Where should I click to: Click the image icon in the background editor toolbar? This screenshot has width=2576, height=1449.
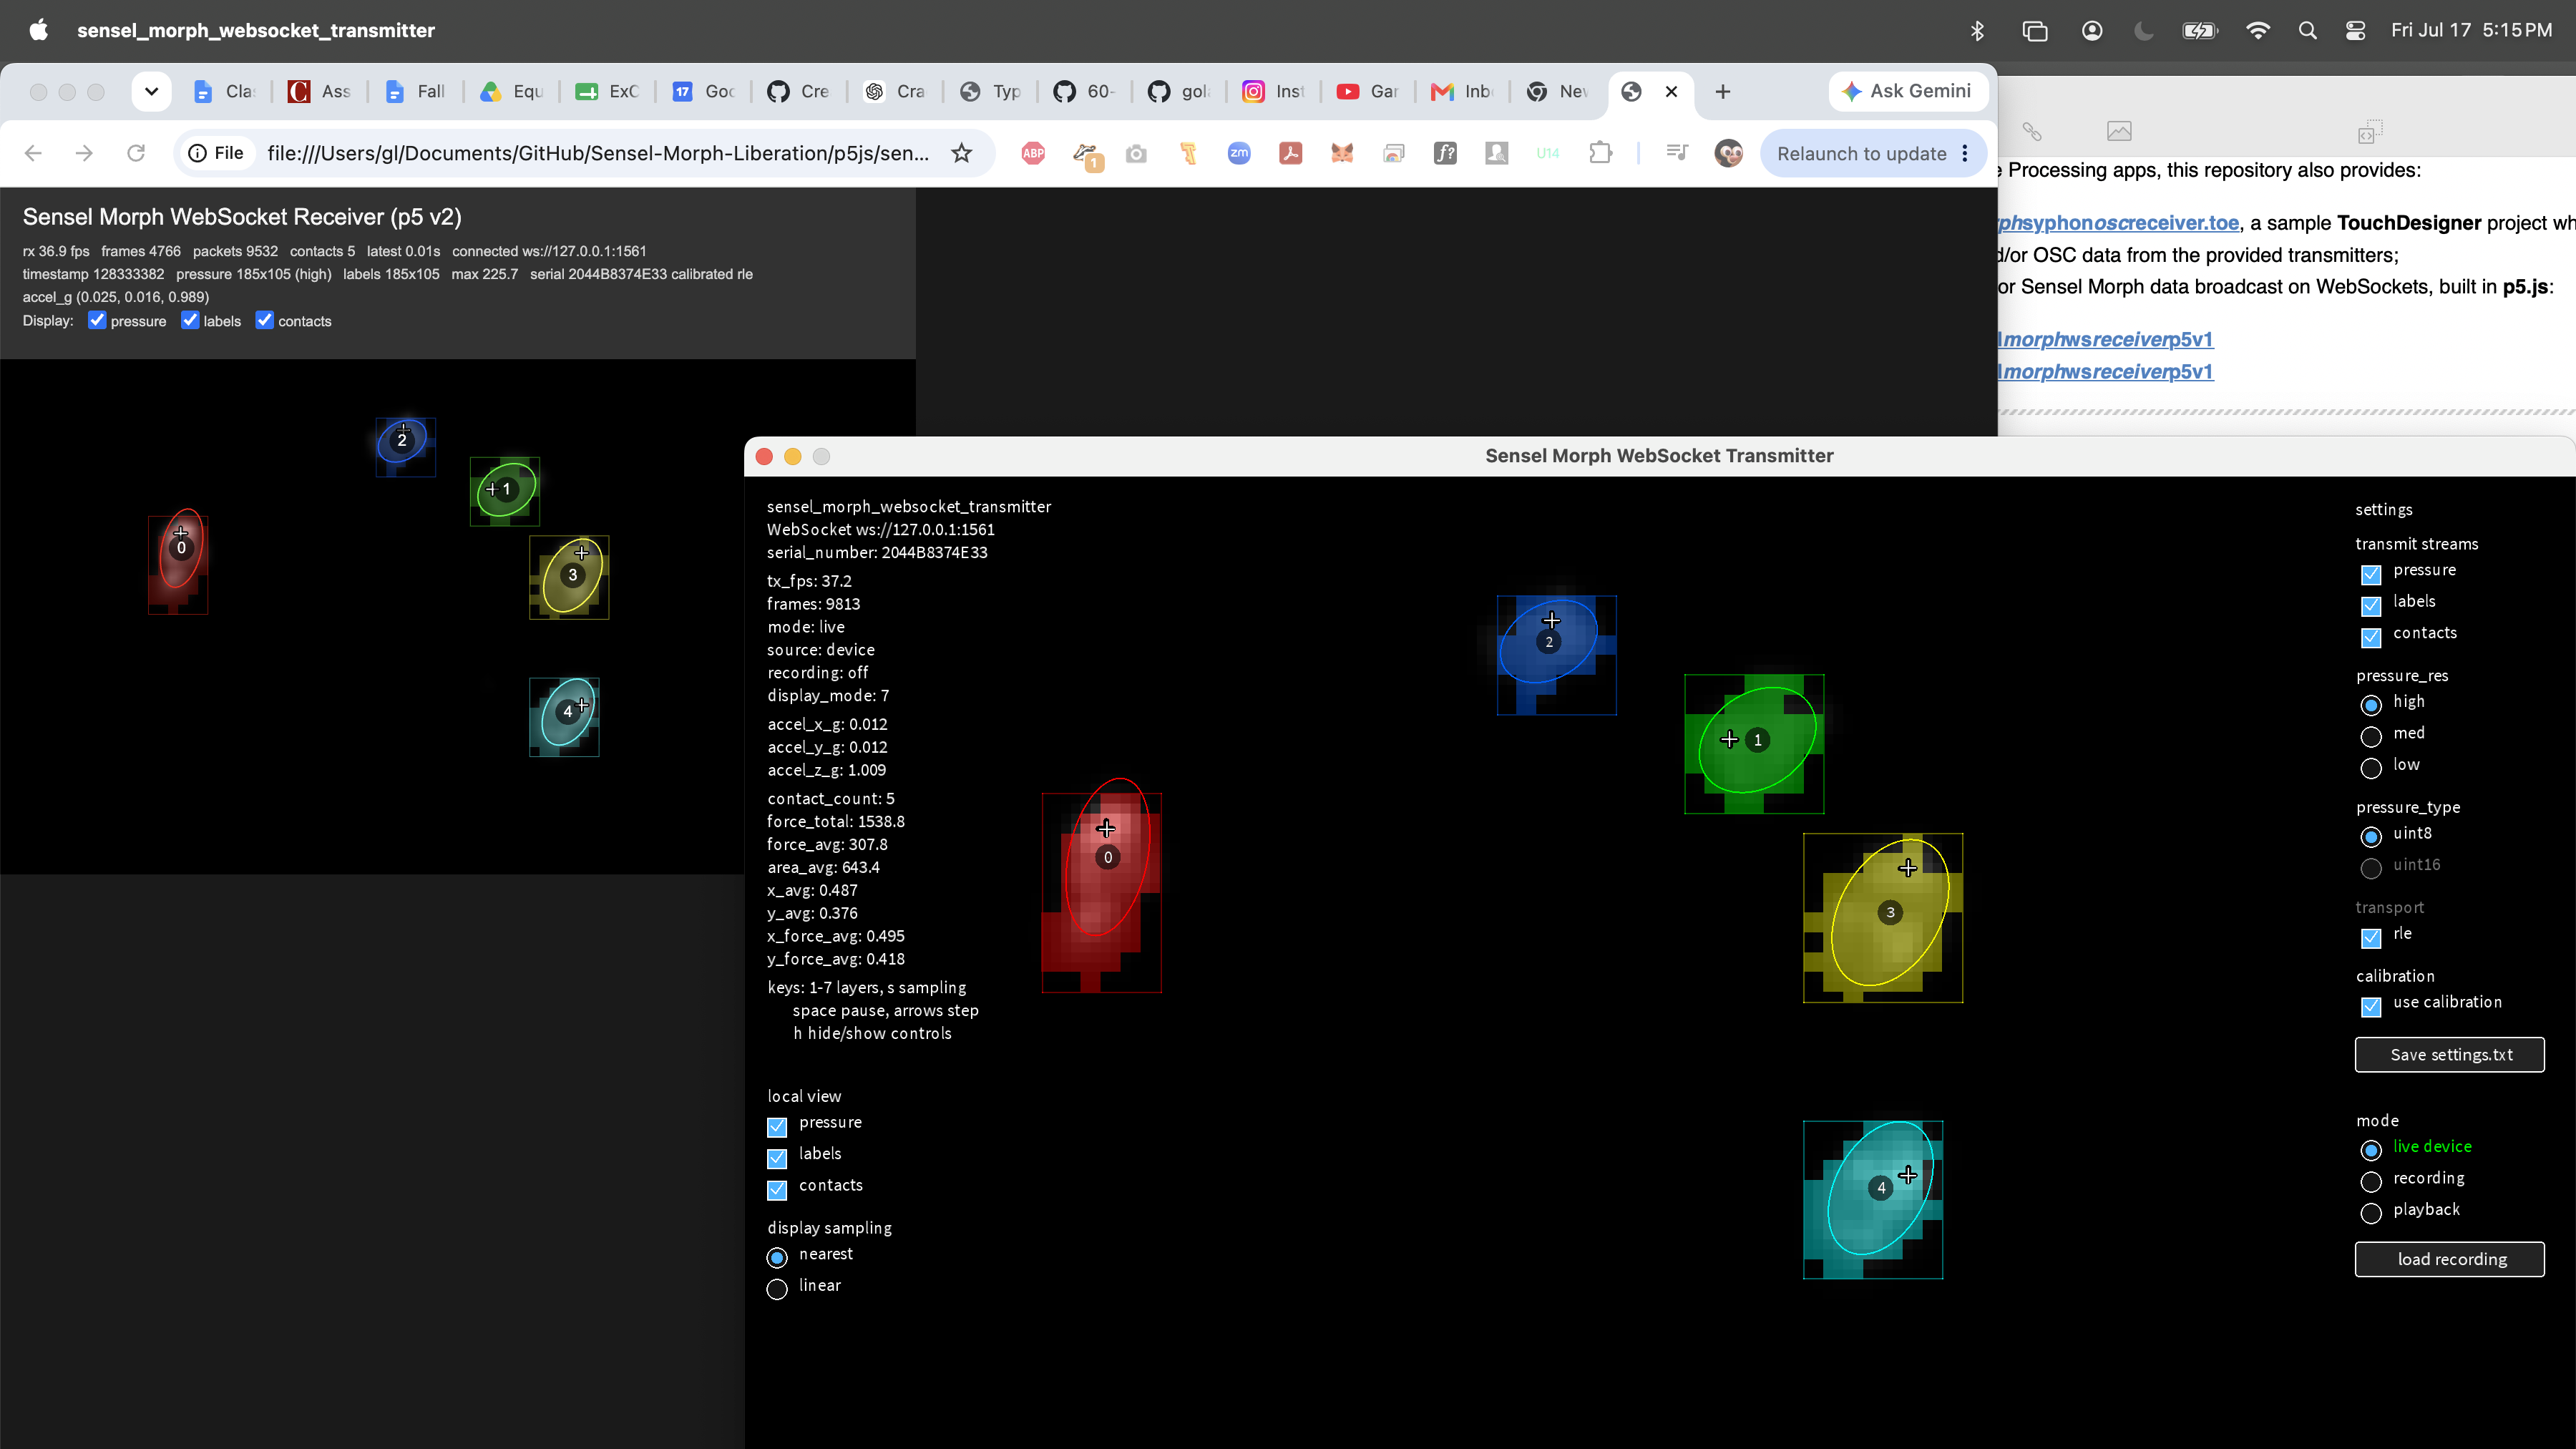[2119, 131]
